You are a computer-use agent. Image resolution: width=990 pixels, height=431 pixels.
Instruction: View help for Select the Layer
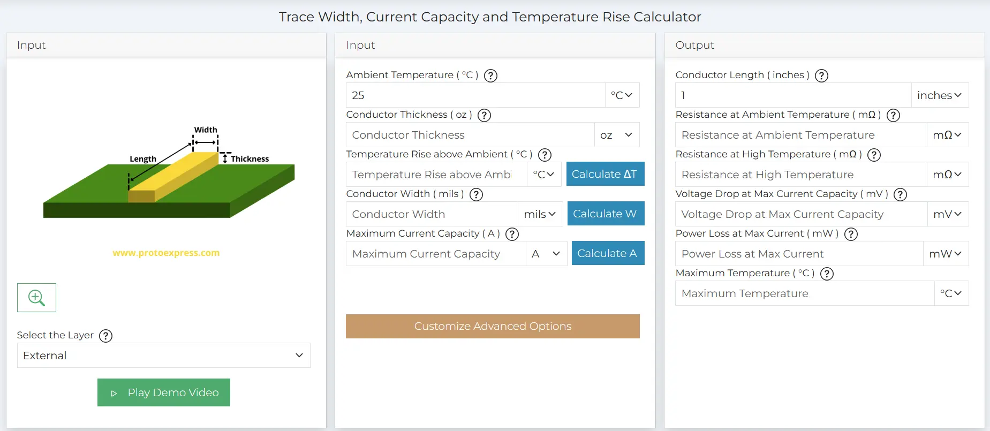click(x=105, y=336)
